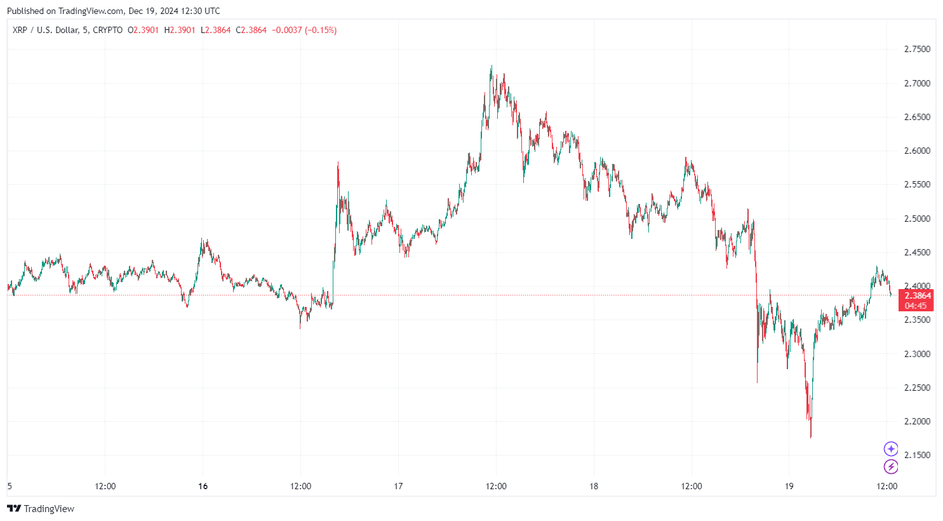Click the 2.3000 price axis label
This screenshot has height=521, width=943.
tap(917, 354)
